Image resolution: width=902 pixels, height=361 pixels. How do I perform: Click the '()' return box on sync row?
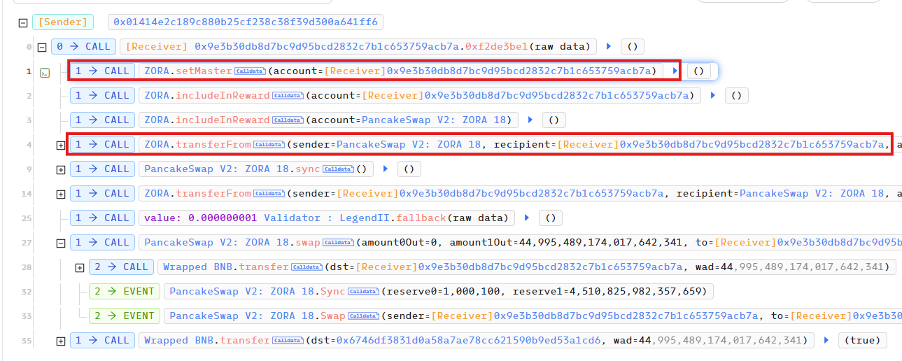tap(409, 169)
